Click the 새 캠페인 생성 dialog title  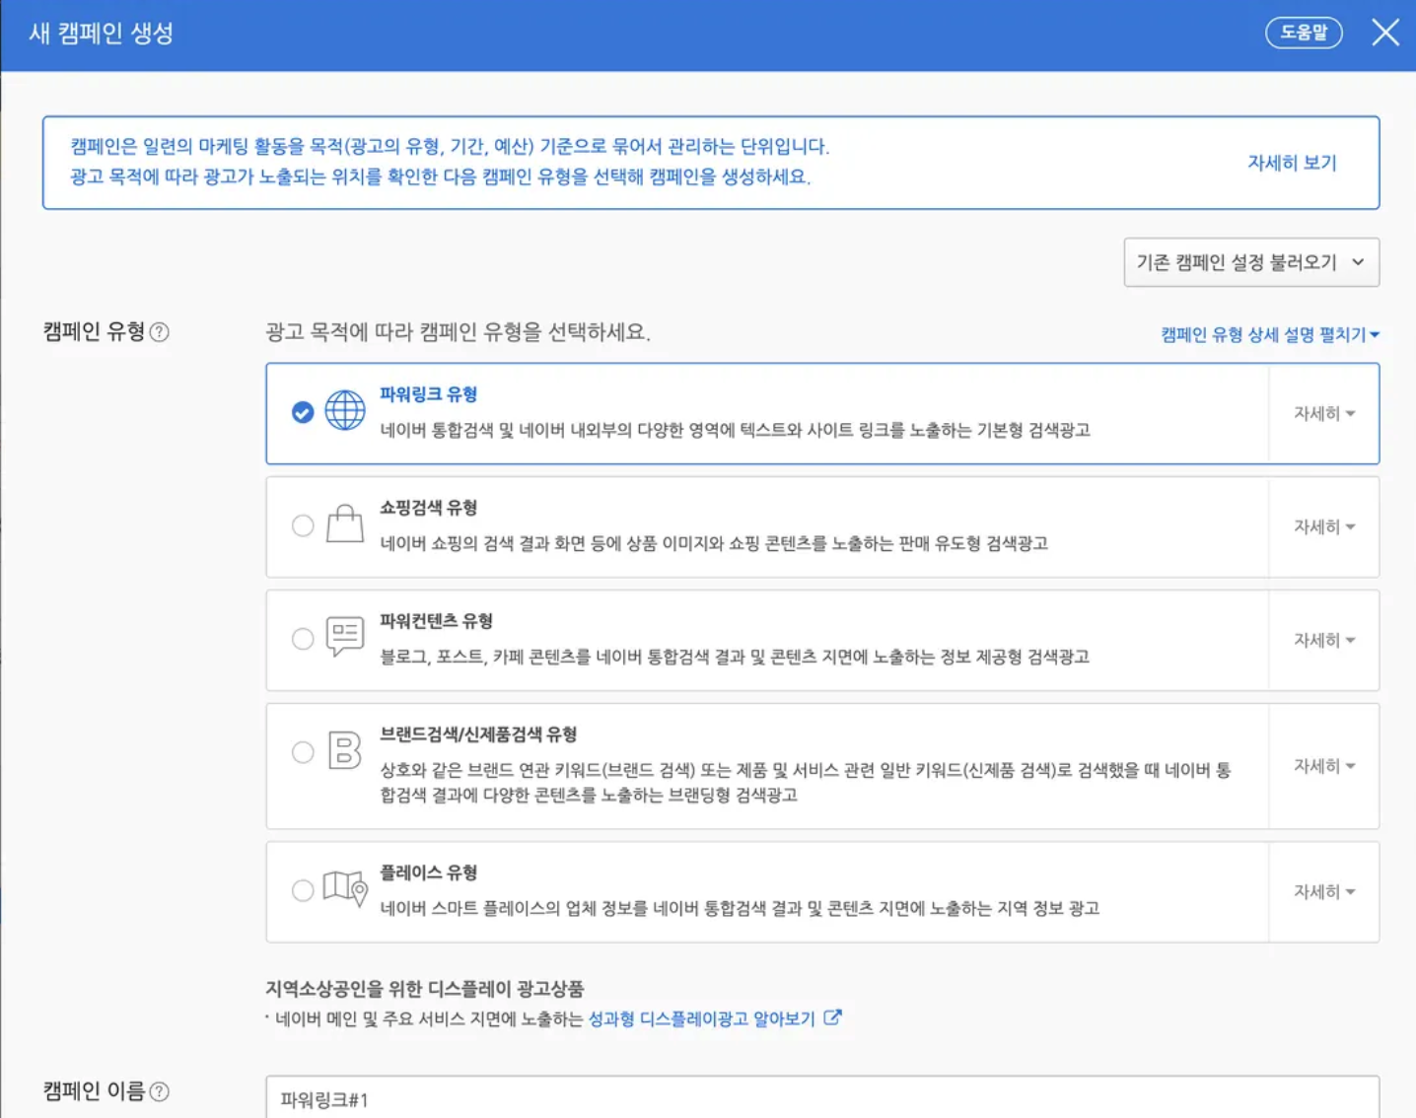coord(102,34)
